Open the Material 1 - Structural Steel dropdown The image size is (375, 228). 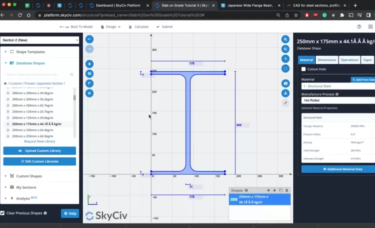click(338, 86)
